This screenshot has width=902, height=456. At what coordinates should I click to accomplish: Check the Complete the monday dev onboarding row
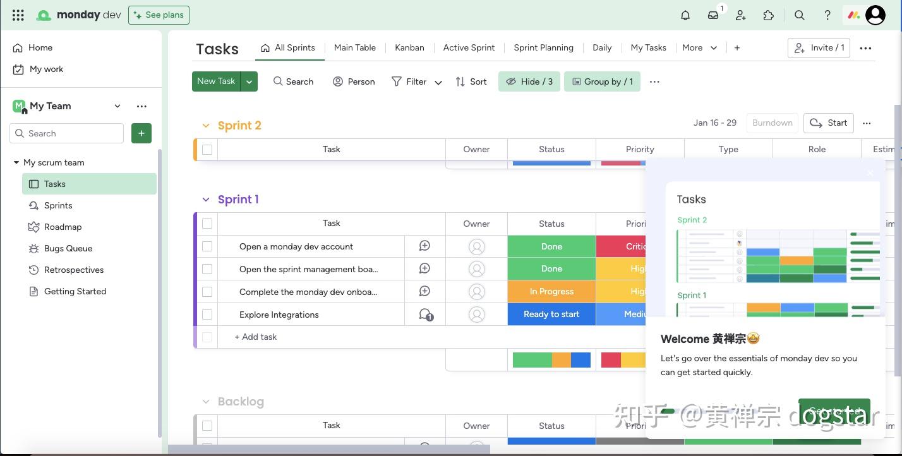(x=207, y=292)
